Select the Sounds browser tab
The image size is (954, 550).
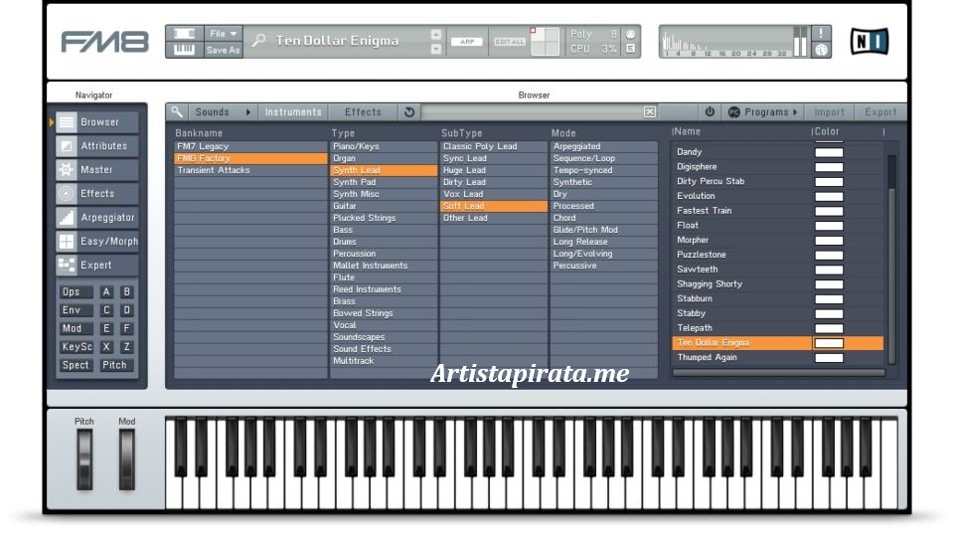tap(213, 112)
